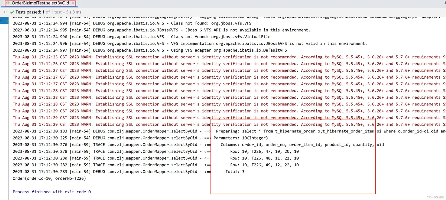
Task: Click line 'VFS implementation org.apache.ibatis.io.JBoss6VFS is not valid'
Action: 190,43
